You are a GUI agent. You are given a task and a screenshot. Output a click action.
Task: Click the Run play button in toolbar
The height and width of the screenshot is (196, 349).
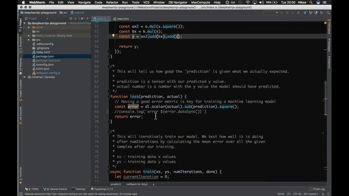[x=282, y=13]
